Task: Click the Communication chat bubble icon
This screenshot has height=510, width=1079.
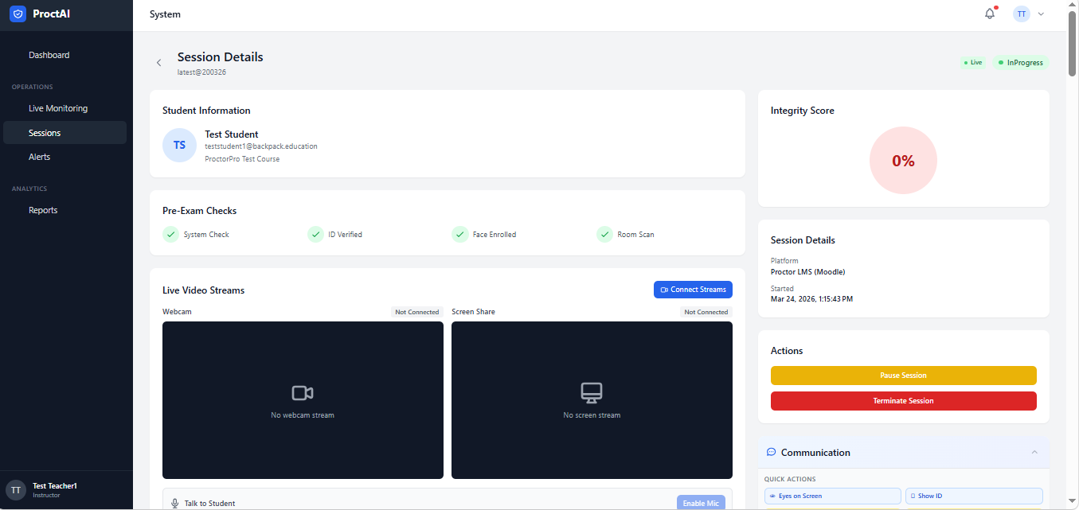Action: tap(771, 452)
